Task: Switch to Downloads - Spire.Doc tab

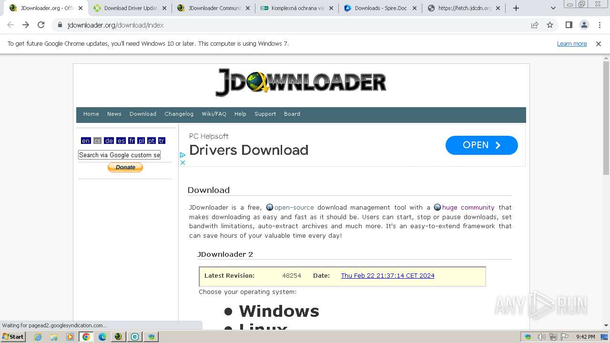Action: point(380,8)
